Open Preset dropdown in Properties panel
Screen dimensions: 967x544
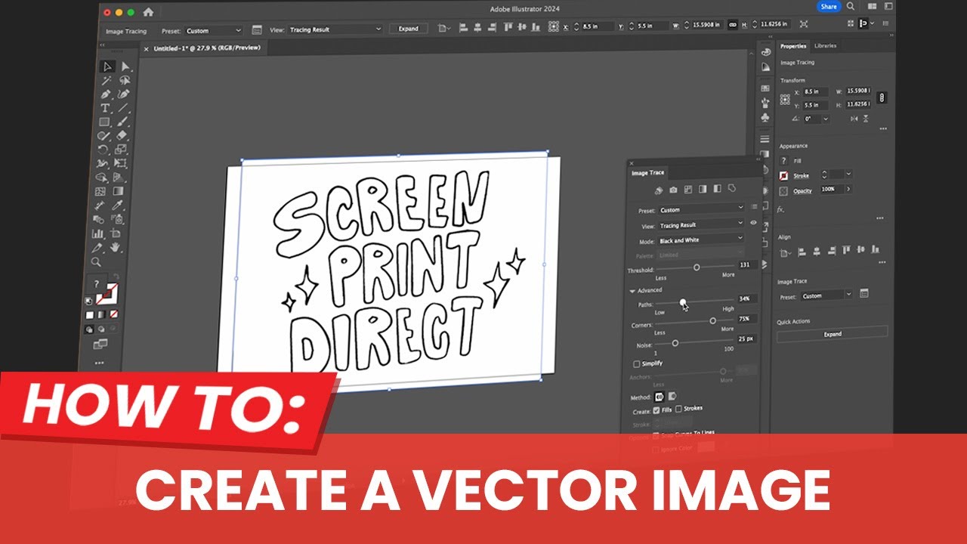(827, 295)
